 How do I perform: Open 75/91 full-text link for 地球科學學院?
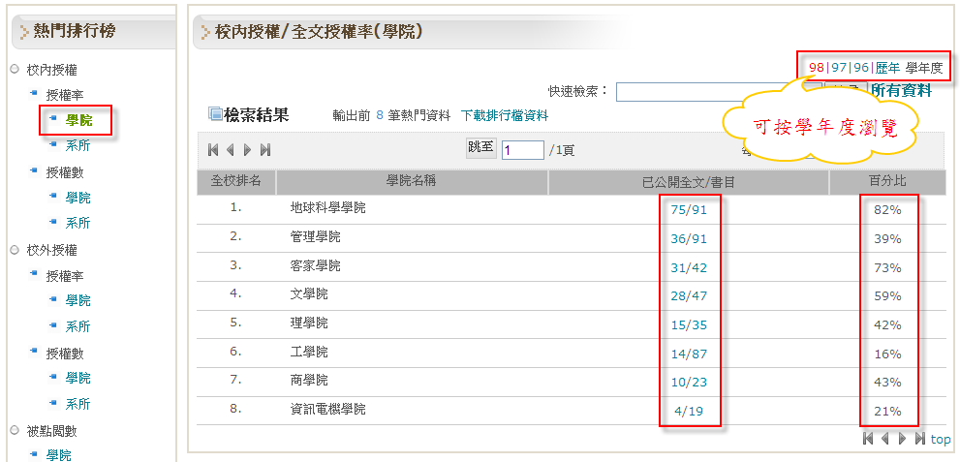[688, 209]
